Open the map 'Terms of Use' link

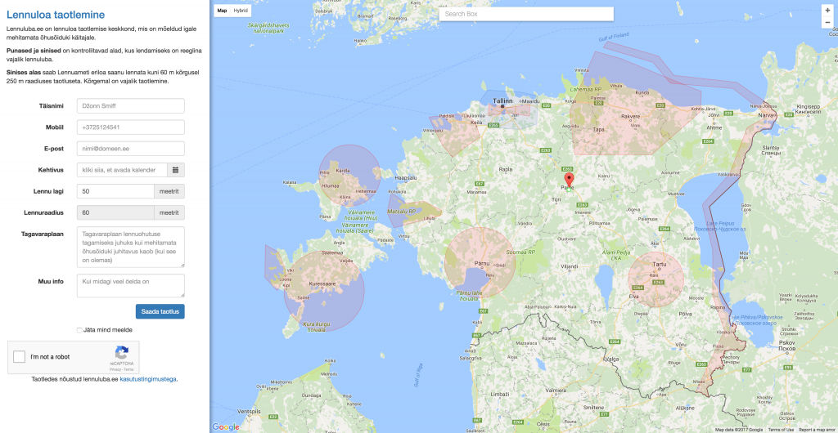(781, 430)
